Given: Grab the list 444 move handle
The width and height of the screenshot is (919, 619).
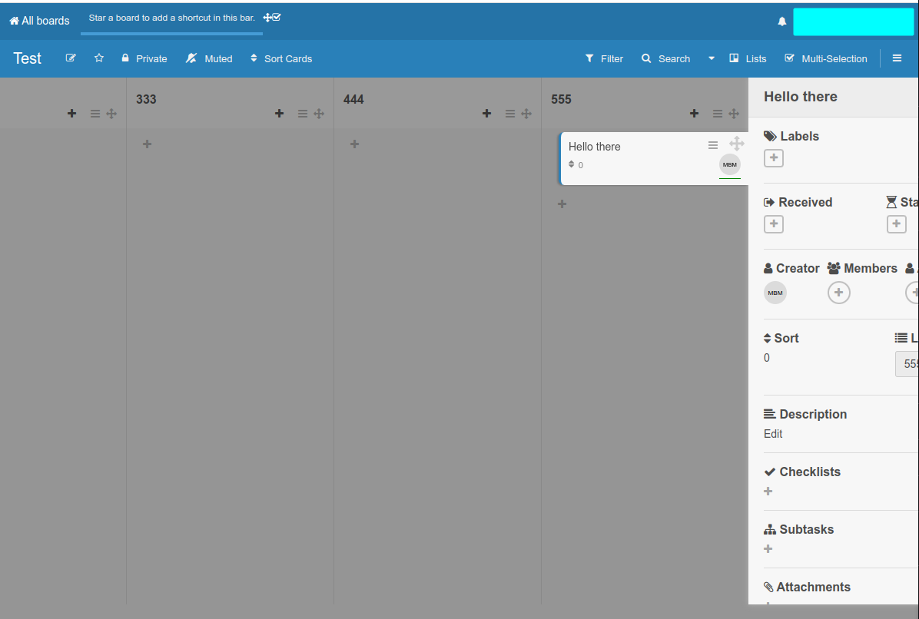Looking at the screenshot, I should click(x=526, y=114).
